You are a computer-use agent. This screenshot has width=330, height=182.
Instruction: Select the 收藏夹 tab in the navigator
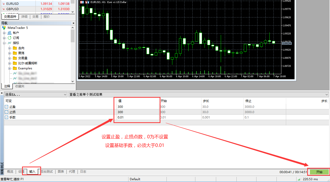pos(20,86)
